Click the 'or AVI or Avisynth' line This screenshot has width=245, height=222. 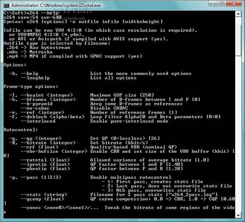89,39
